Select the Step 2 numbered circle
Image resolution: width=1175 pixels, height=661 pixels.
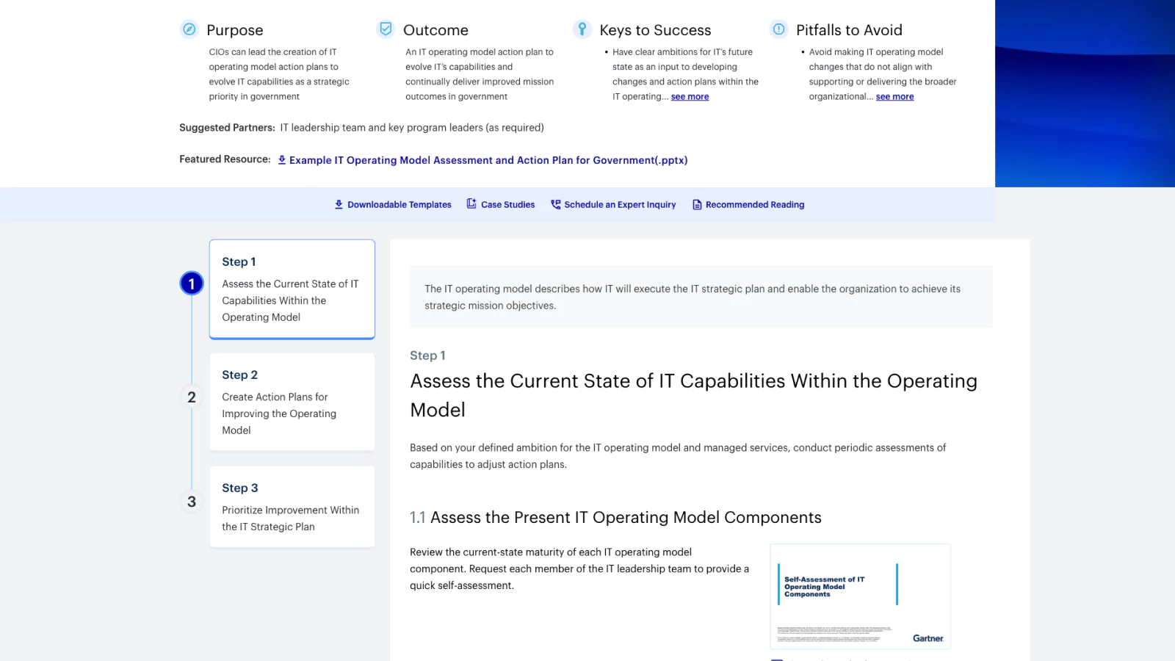pos(191,397)
